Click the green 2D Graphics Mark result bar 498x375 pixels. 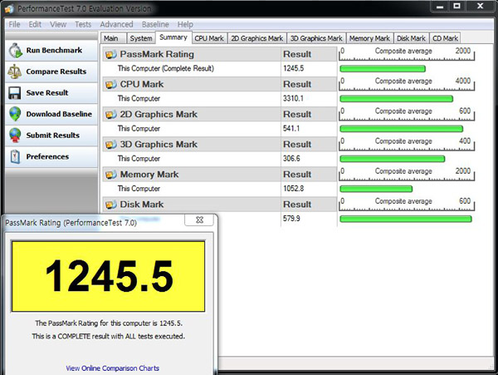(x=402, y=129)
